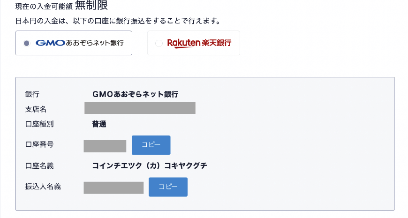The height and width of the screenshot is (218, 408).
Task: Click the 支店名 label
Action: point(36,109)
